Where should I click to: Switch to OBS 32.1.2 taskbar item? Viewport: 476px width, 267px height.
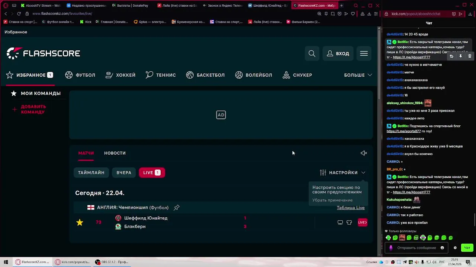pyautogui.click(x=112, y=262)
